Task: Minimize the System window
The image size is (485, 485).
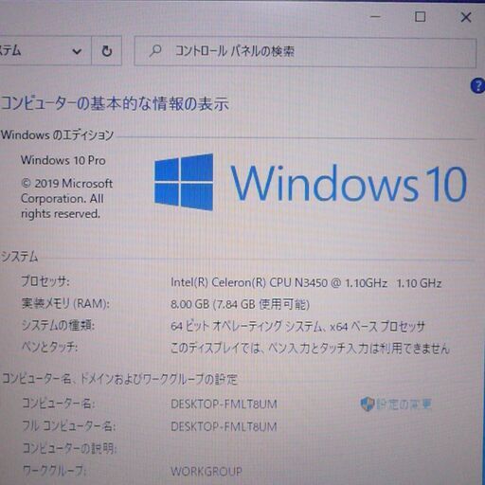Action: click(x=375, y=17)
